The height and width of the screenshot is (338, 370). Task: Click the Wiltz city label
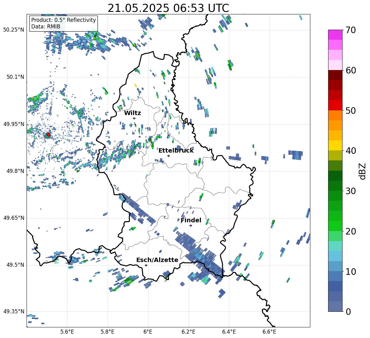[132, 113]
